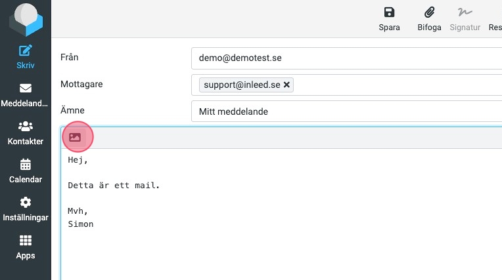Click the Från field label
Image resolution: width=502 pixels, height=280 pixels.
pos(70,58)
